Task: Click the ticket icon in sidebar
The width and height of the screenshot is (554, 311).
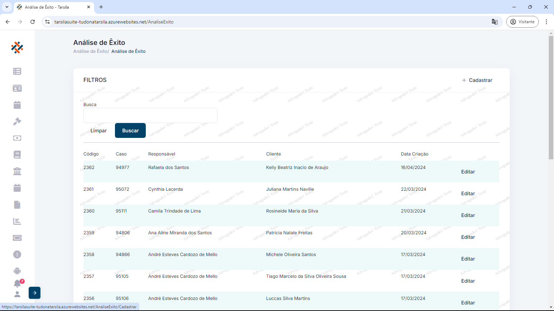Action: pyautogui.click(x=17, y=238)
